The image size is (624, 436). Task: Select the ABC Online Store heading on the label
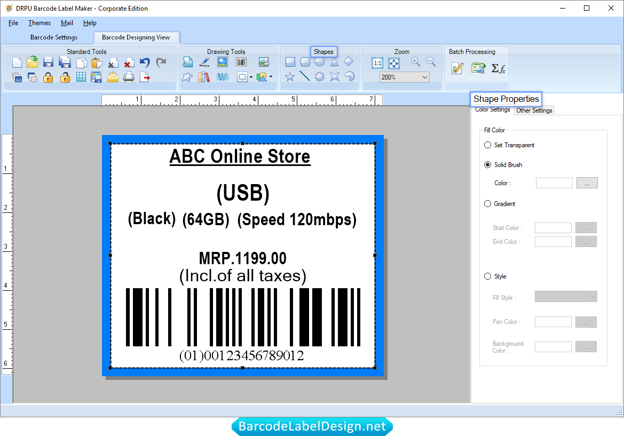click(240, 156)
